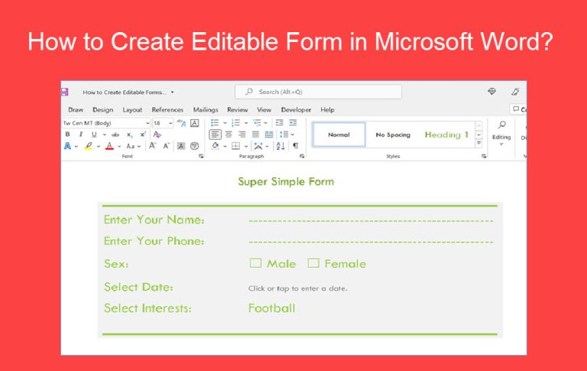Apply the No Spacing style
The image size is (587, 371).
coord(393,135)
